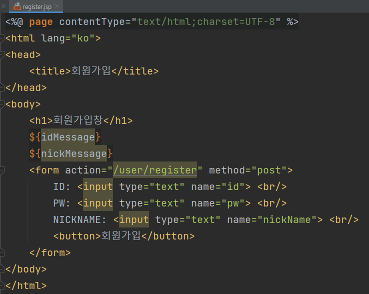Close the register.jsp tab
The width and height of the screenshot is (369, 294).
pyautogui.click(x=57, y=6)
